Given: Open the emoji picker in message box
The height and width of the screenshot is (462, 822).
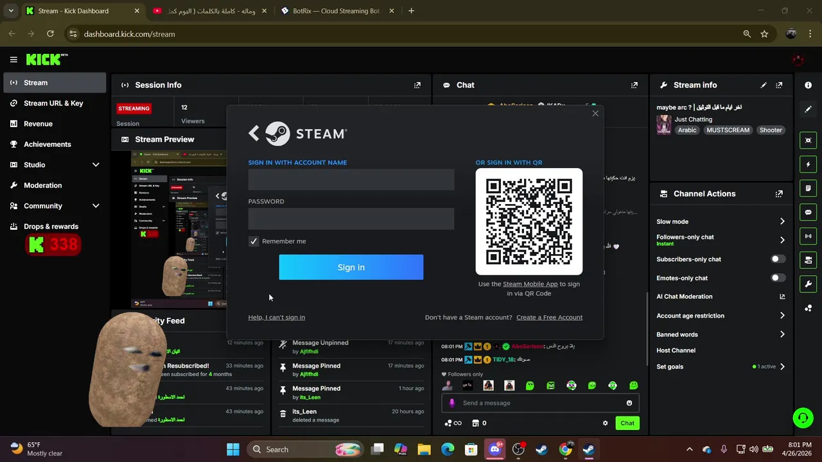Looking at the screenshot, I should (x=629, y=403).
